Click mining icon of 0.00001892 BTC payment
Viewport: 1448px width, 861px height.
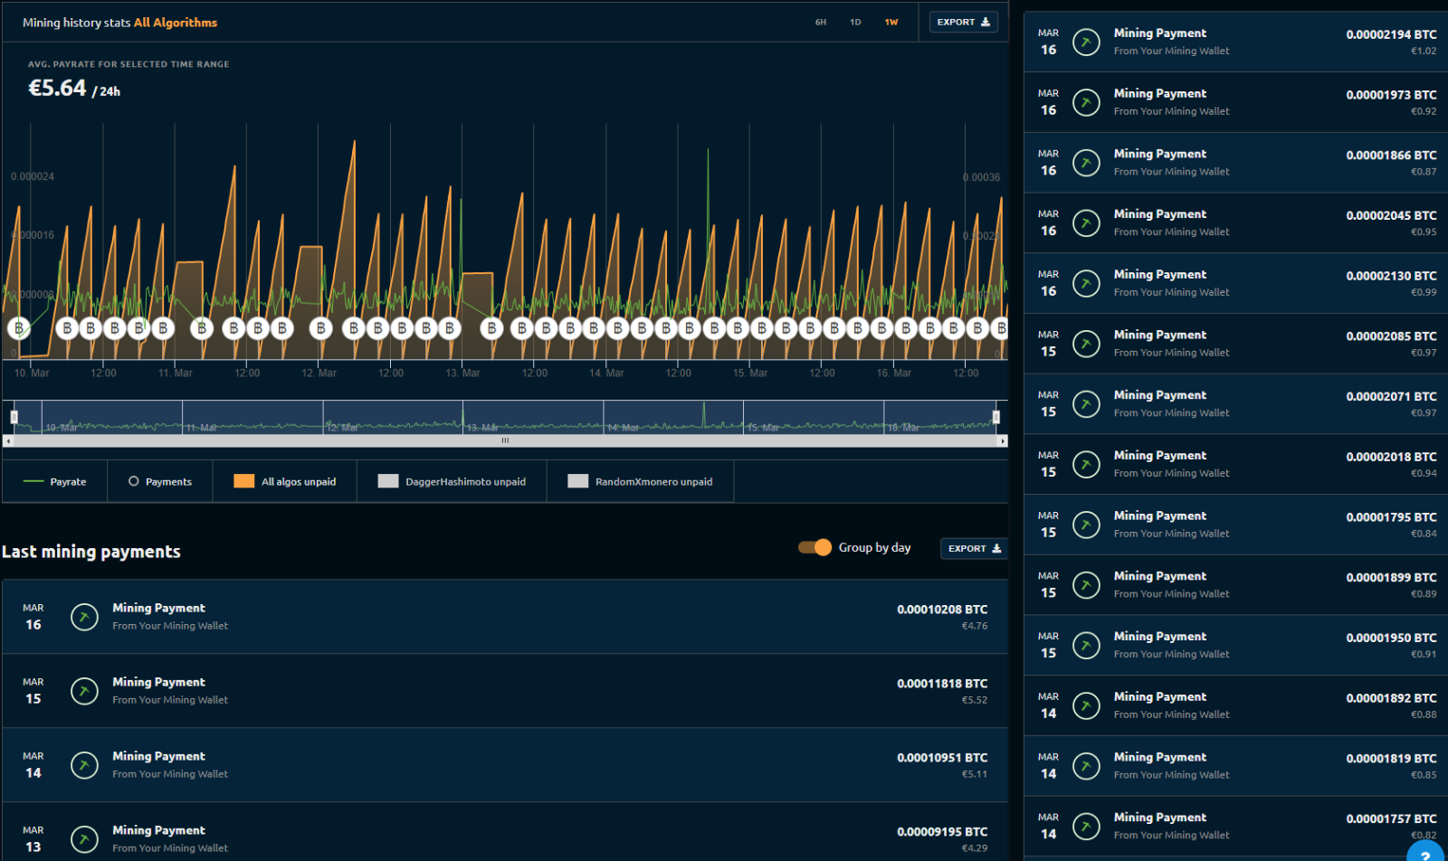(x=1086, y=705)
